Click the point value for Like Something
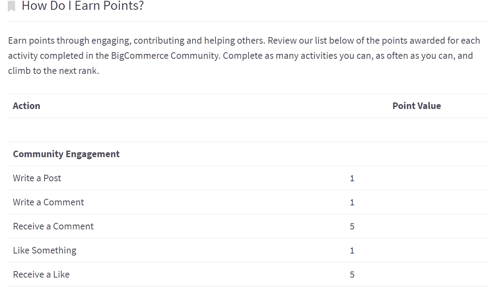The height and width of the screenshot is (287, 498). pyautogui.click(x=352, y=251)
